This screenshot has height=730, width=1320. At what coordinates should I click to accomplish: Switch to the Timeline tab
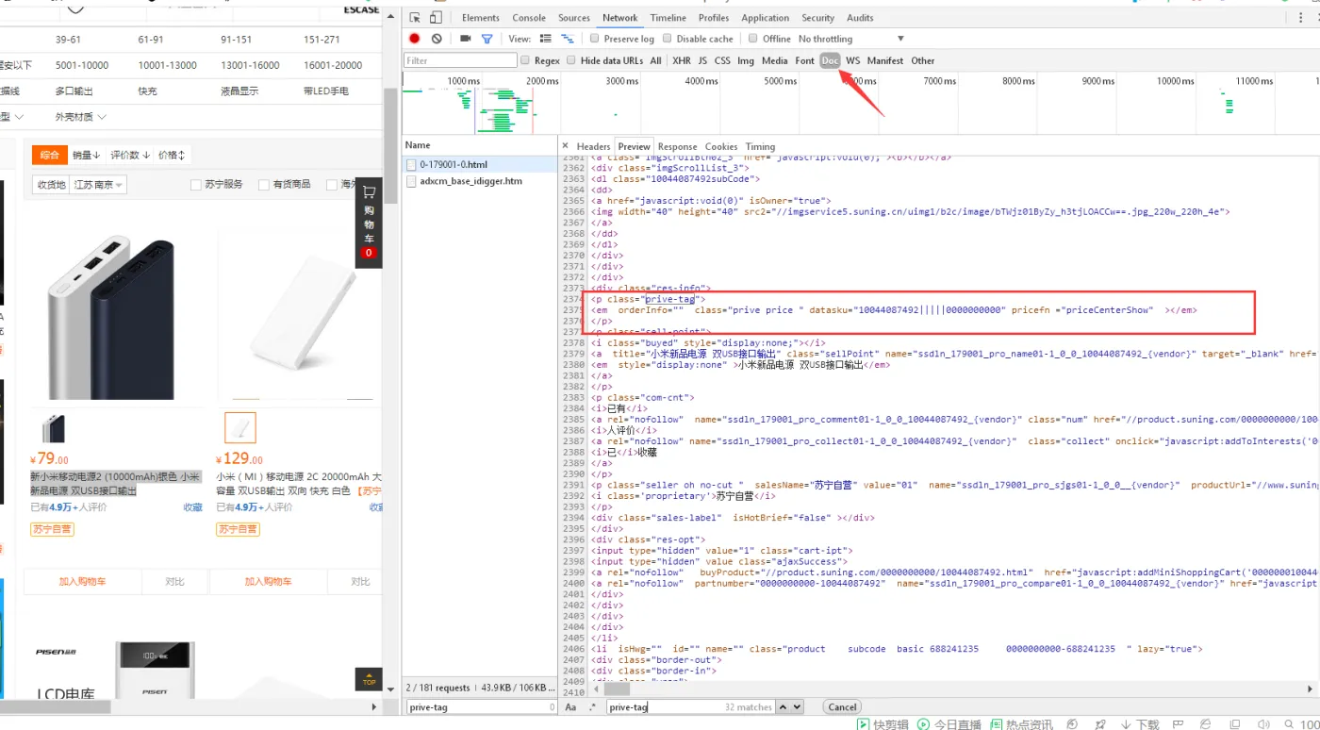tap(668, 18)
